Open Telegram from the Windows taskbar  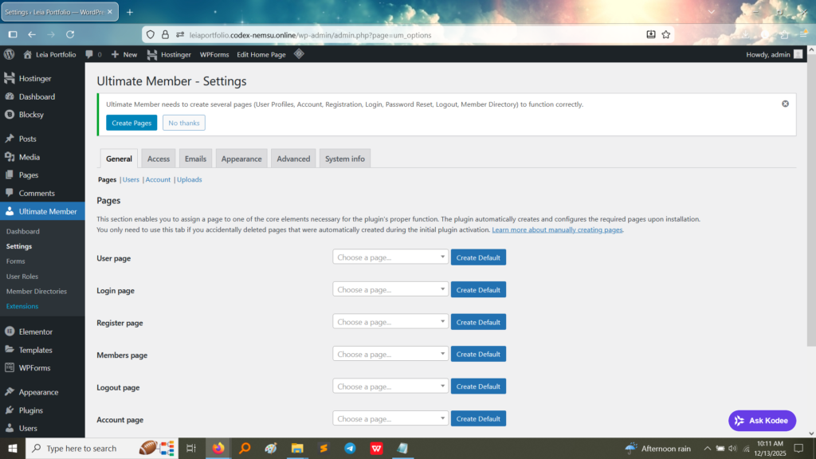[350, 449]
